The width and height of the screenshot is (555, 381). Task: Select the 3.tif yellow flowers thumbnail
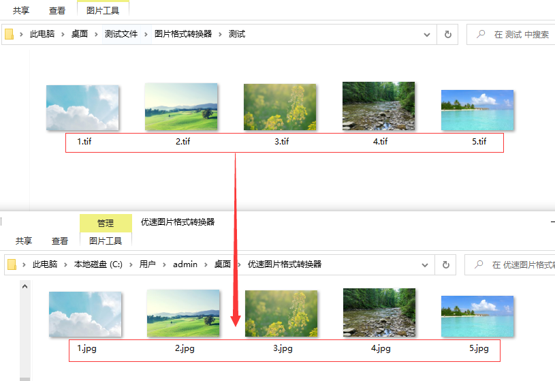tap(280, 107)
